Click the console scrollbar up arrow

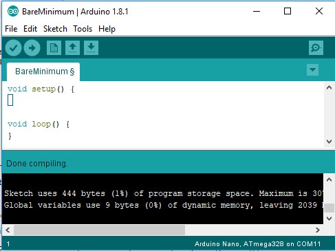tap(329, 179)
